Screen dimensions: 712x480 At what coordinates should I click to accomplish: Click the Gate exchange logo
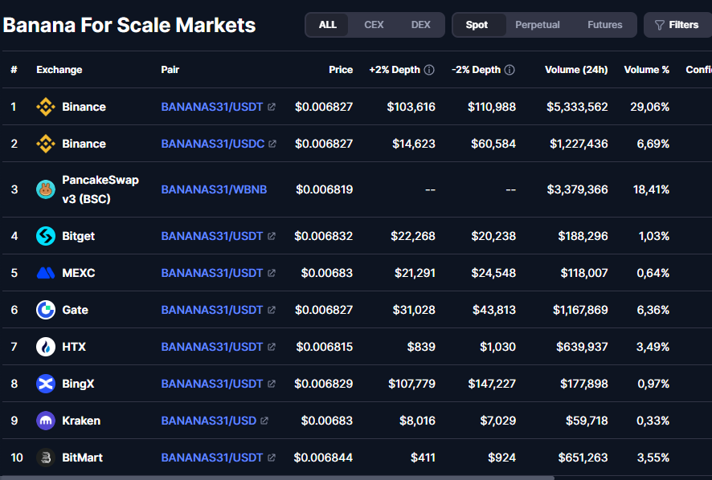(46, 310)
